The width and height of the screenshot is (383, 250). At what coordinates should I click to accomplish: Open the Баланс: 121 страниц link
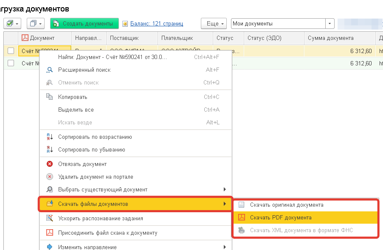tap(157, 23)
